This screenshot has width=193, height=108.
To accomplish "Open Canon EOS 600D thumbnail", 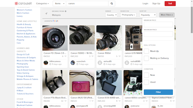I will click(109, 83).
